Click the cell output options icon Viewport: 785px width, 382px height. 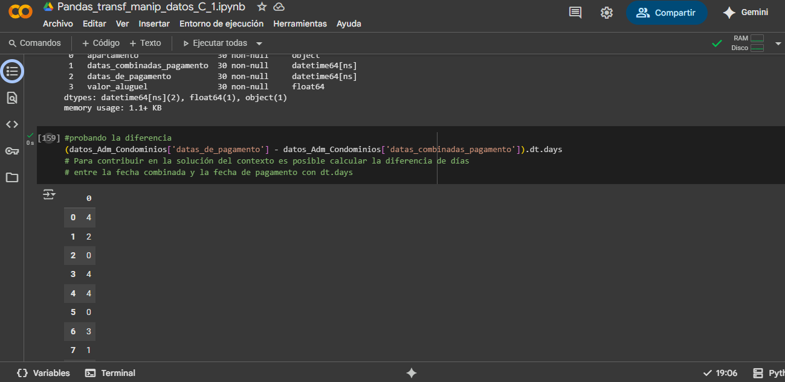pyautogui.click(x=49, y=194)
